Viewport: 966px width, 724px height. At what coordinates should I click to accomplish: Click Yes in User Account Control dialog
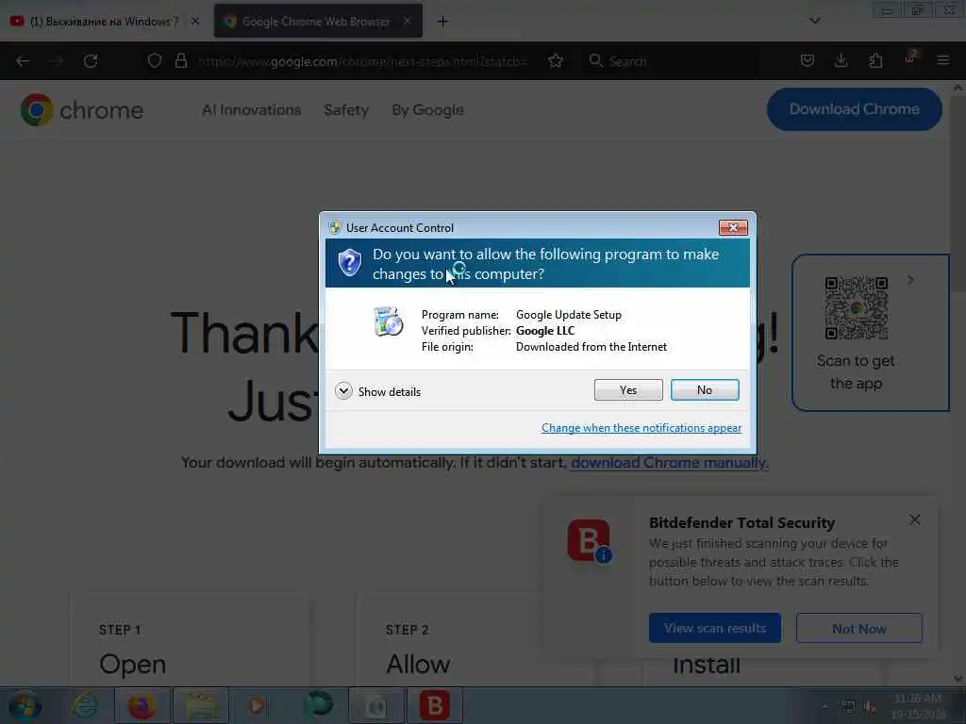point(627,390)
